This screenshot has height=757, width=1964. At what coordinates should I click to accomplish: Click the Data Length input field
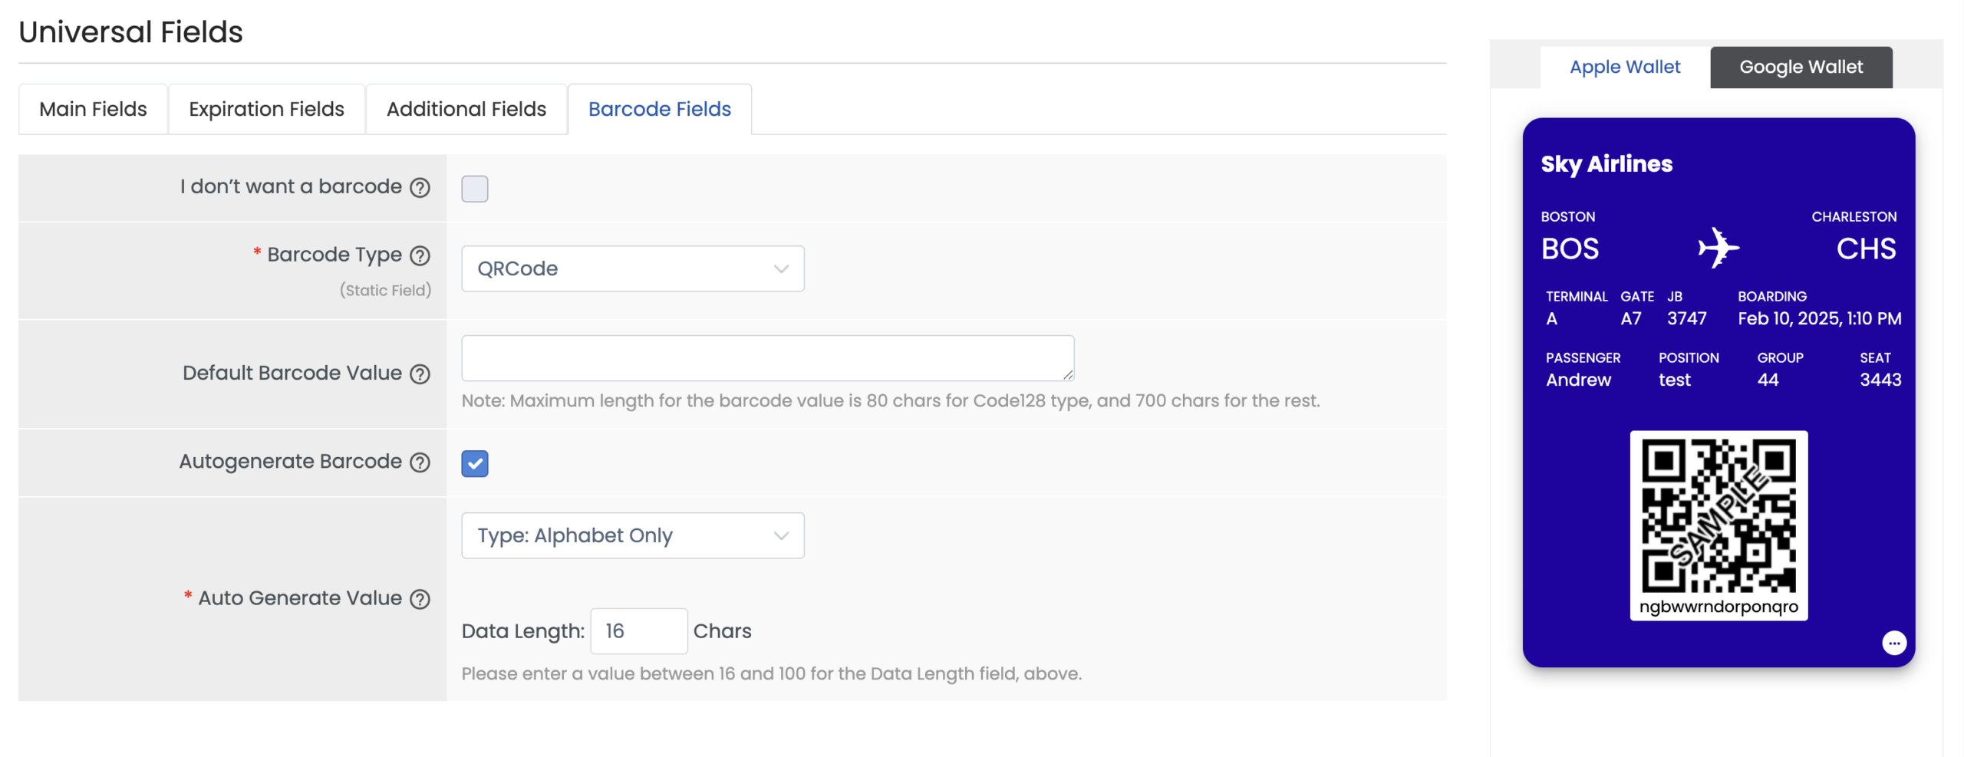638,630
